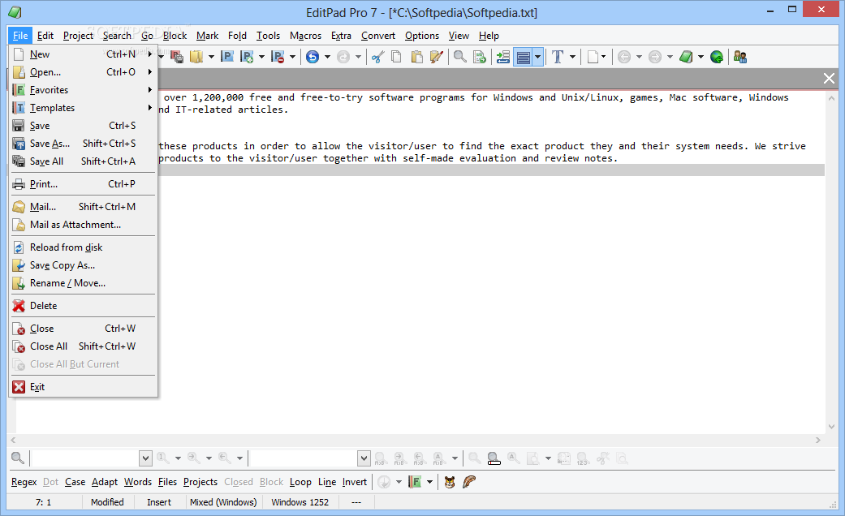Open the search text dropdown arrow

click(145, 458)
